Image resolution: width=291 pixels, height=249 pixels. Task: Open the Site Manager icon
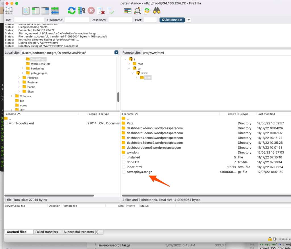point(9,11)
